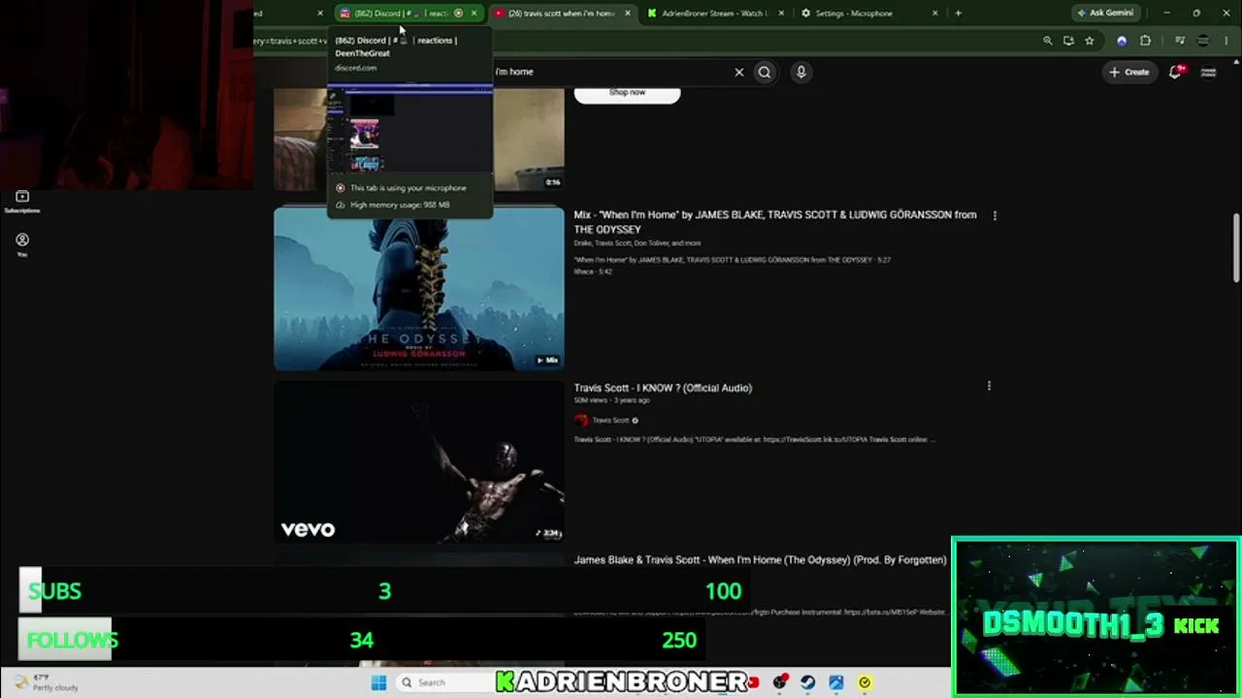1242x698 pixels.
Task: Click the YouTube search magnifier button
Action: [x=765, y=72]
